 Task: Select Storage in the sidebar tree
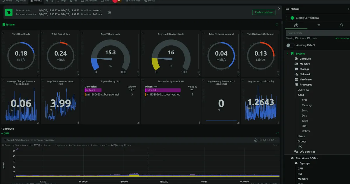coord(304,69)
